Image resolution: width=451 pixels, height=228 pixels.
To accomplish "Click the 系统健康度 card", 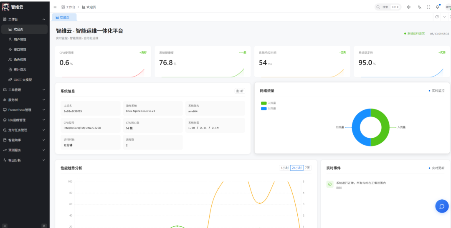I will tap(203, 61).
